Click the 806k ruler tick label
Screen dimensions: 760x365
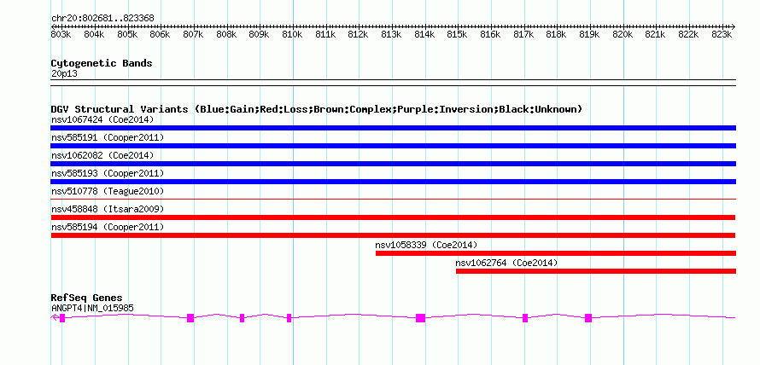(x=160, y=34)
